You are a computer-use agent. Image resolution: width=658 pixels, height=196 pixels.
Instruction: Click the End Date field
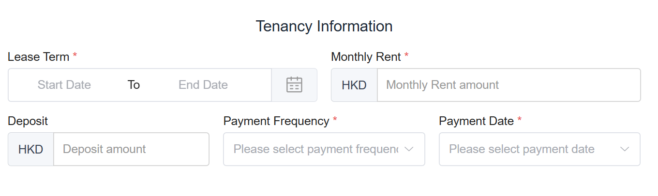click(x=203, y=85)
